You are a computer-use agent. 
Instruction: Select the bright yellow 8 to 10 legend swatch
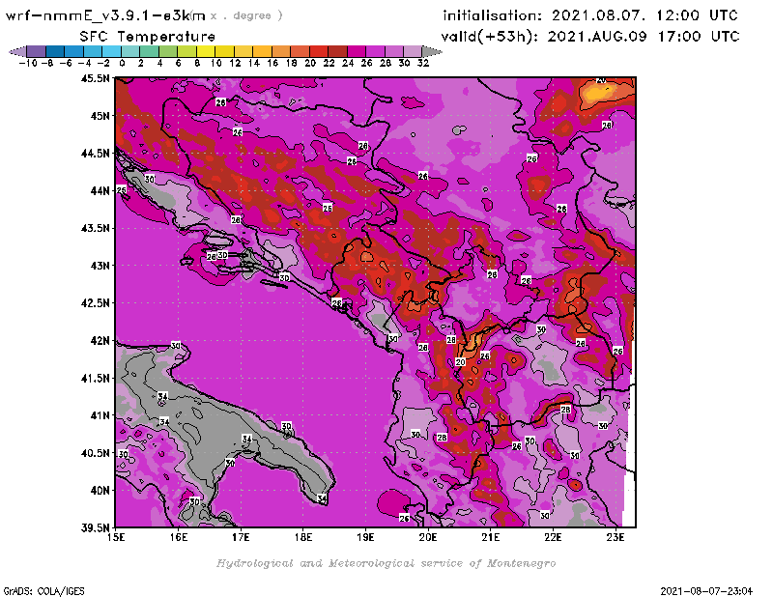coord(206,51)
